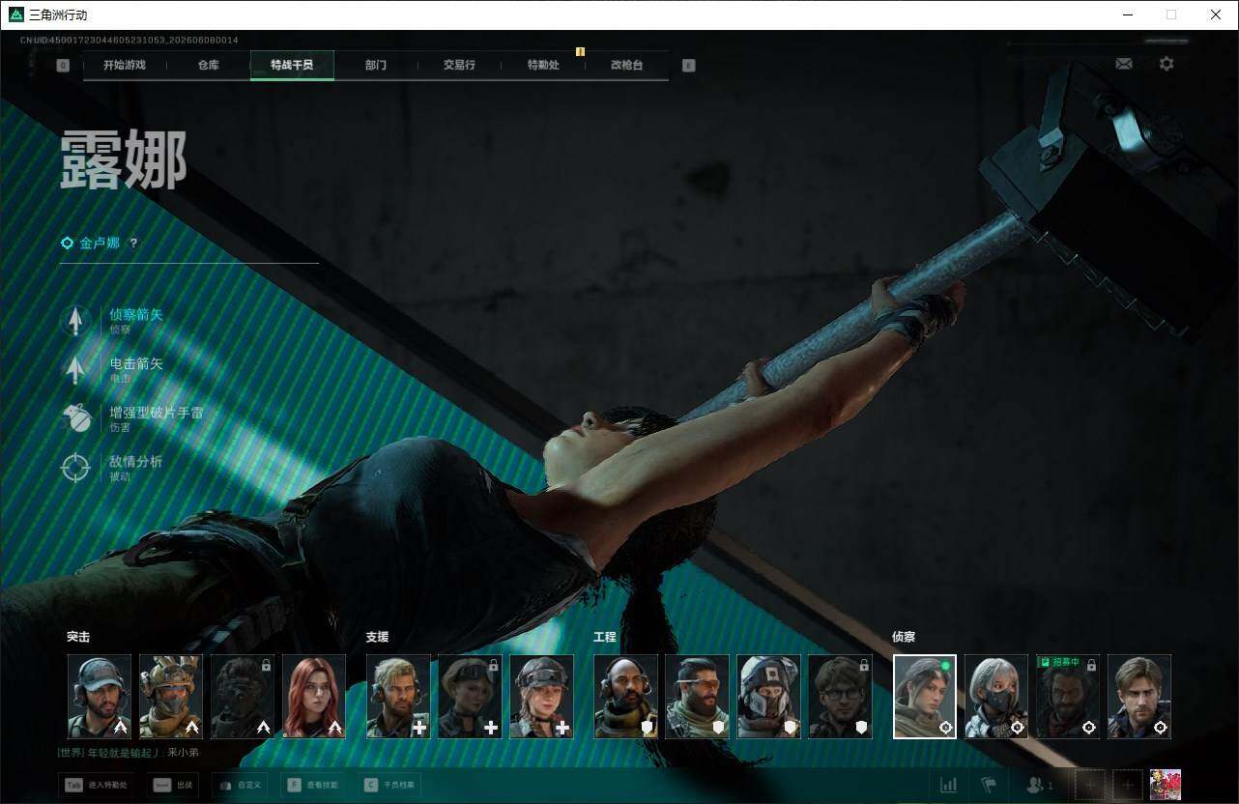Select the white-haired masked recon operator
This screenshot has height=804, width=1239.
point(996,697)
